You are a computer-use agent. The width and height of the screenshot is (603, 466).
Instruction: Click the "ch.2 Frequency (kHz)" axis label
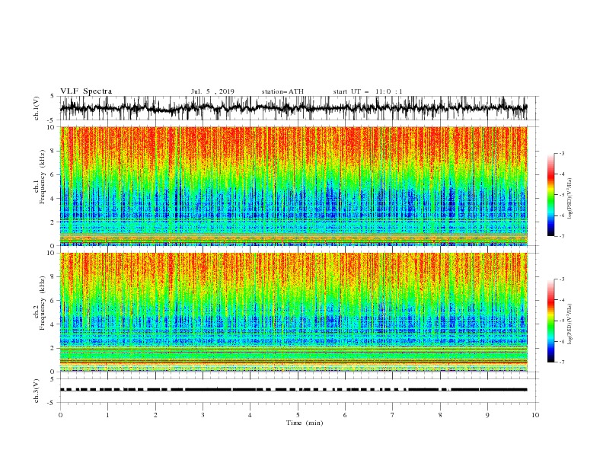coord(40,303)
